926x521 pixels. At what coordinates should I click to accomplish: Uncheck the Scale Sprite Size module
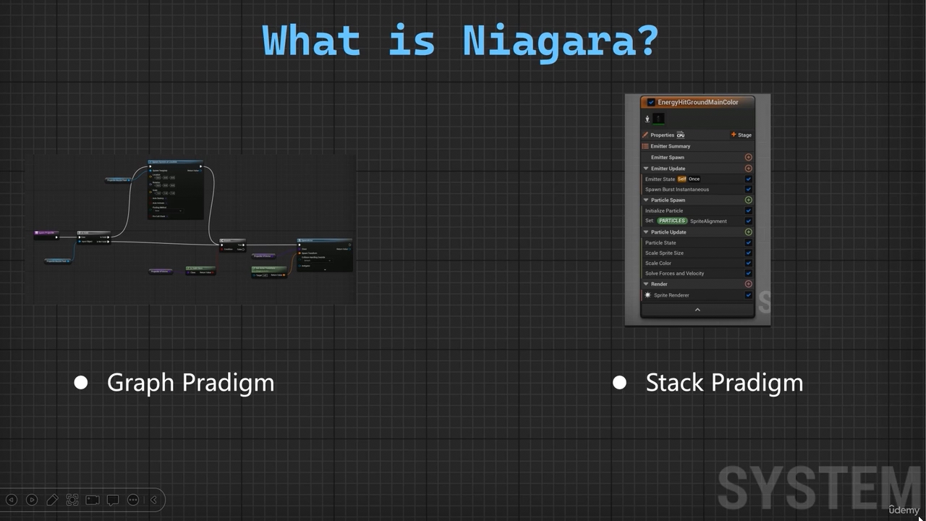coord(748,253)
